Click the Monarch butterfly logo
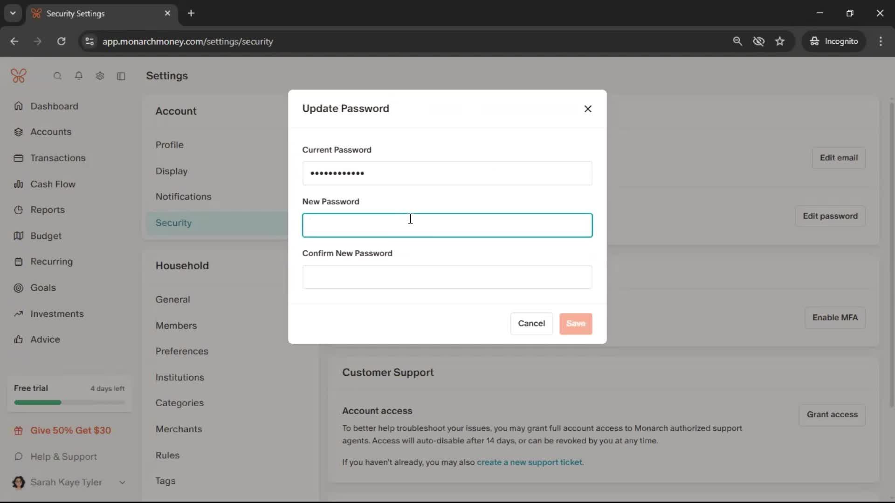 pos(19,76)
